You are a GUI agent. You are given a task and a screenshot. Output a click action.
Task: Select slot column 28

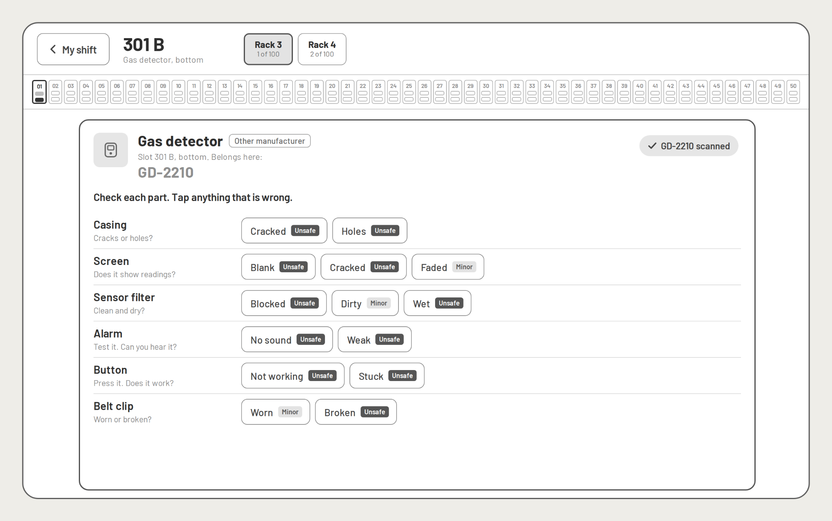tap(455, 92)
